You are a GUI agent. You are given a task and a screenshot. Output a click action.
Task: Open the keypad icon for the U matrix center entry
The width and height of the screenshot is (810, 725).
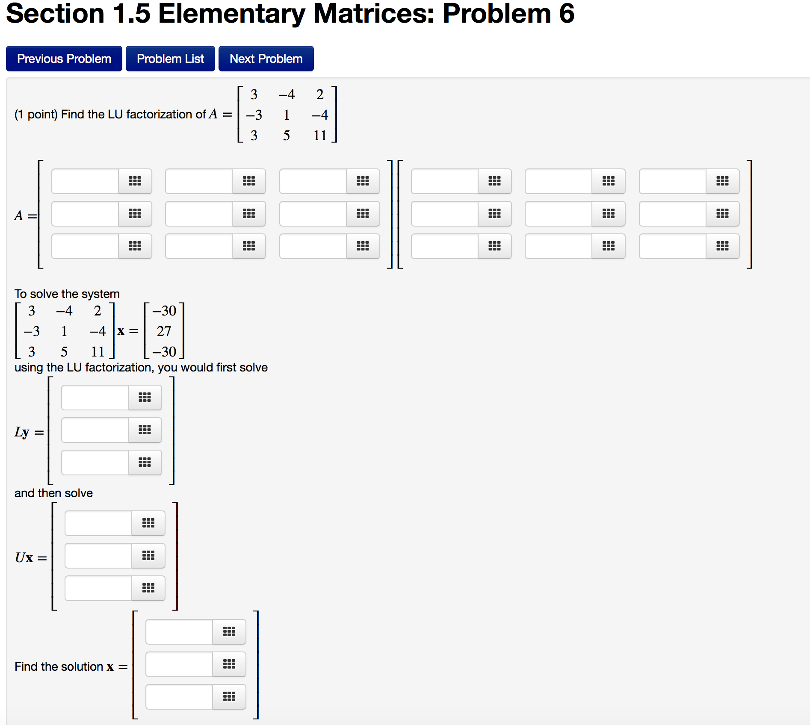coord(608,214)
